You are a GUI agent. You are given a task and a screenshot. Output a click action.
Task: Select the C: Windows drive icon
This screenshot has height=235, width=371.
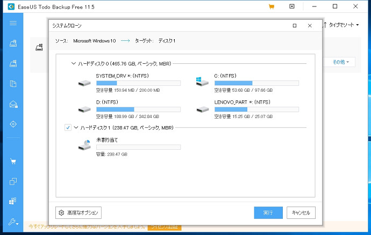(x=202, y=82)
